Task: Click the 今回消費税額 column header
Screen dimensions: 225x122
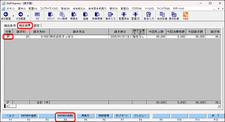Action: point(176,32)
